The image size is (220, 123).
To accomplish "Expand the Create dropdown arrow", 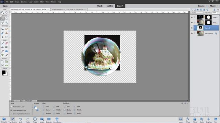I will click(206, 6).
